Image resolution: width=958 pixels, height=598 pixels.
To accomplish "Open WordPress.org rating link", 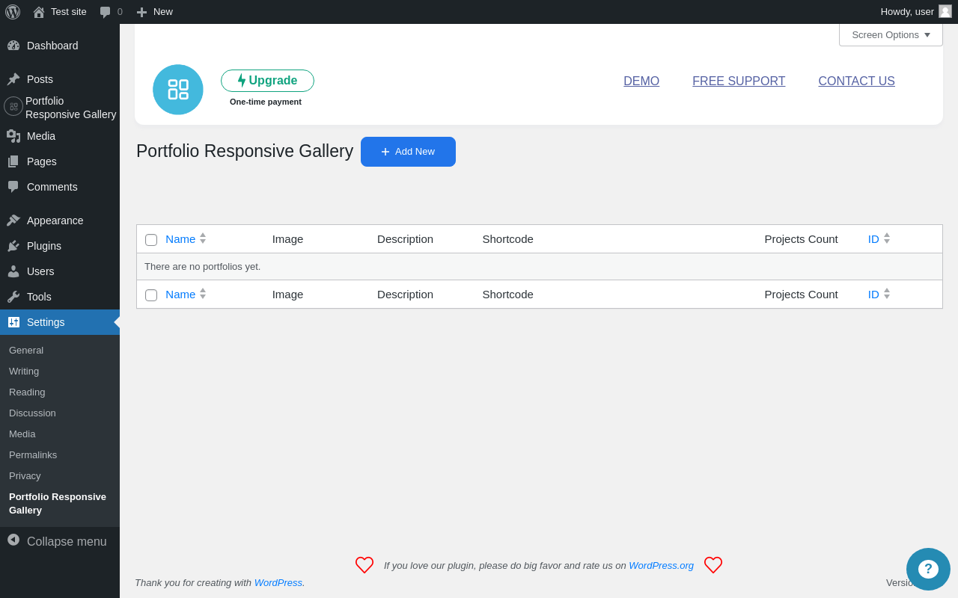I will click(661, 565).
